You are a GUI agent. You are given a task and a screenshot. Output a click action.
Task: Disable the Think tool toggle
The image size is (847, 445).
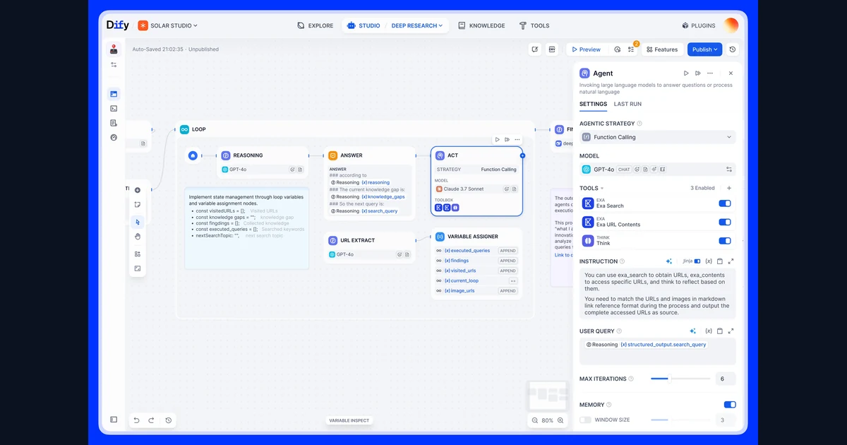click(x=725, y=241)
